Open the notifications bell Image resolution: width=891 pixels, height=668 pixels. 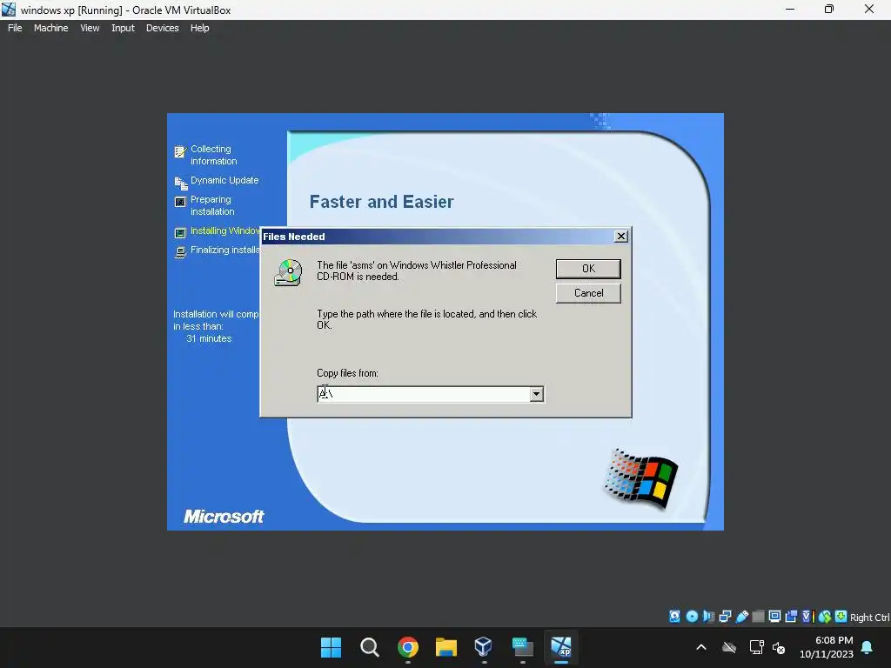click(868, 647)
